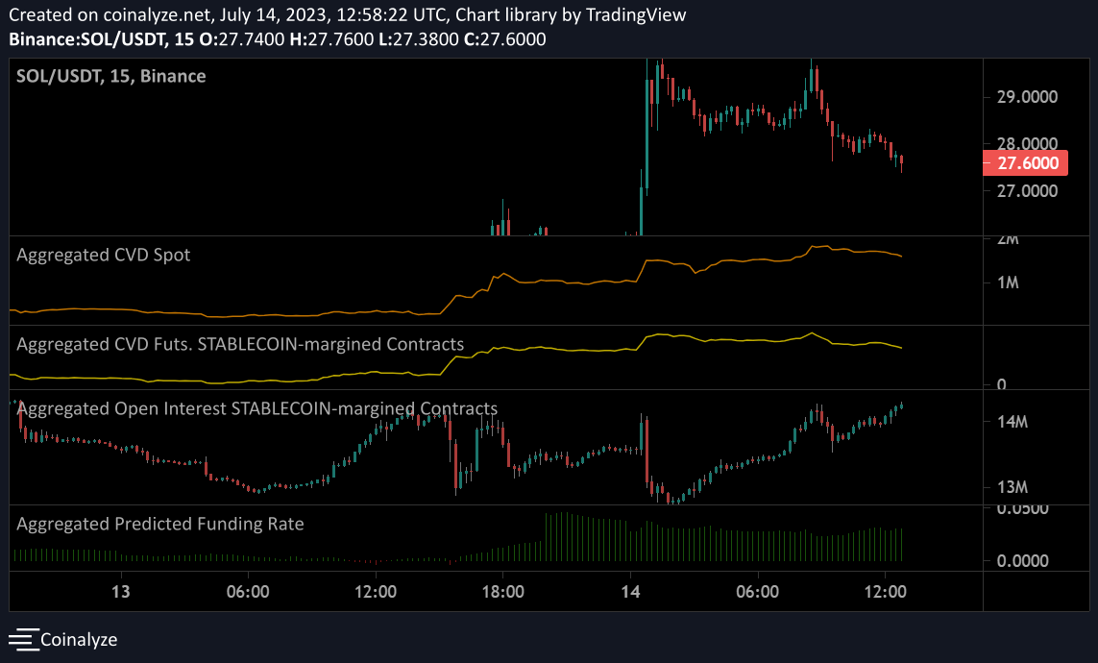Click the 14 date marker on time axis

pos(630,592)
